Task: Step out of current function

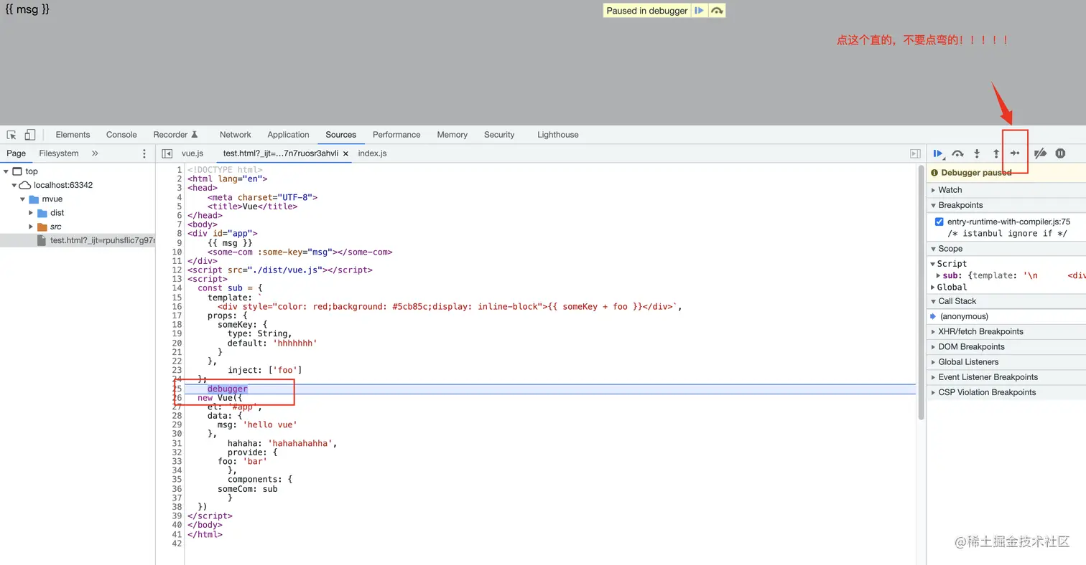Action: click(x=996, y=153)
